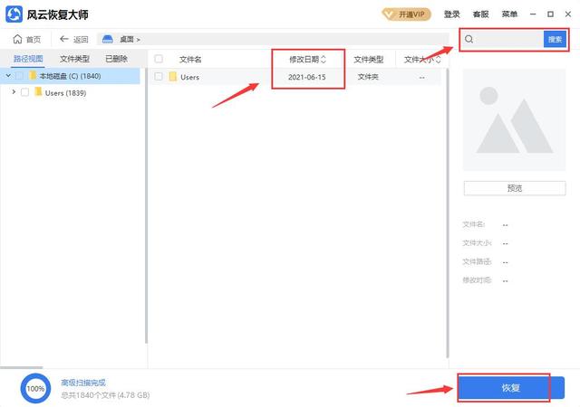Click the 返回 back button
The height and width of the screenshot is (407, 580).
(74, 39)
